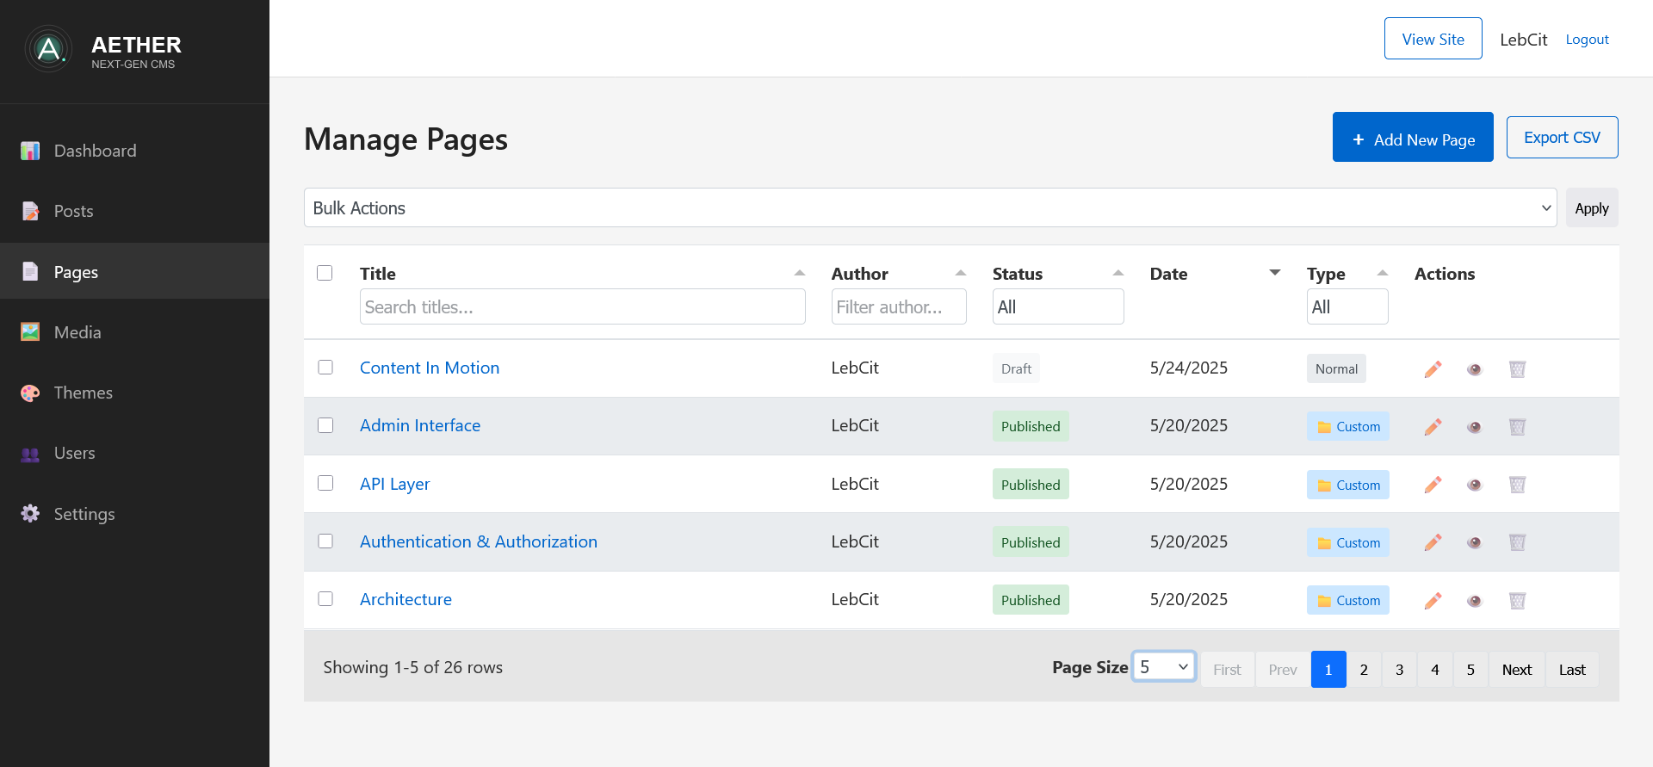Sort by Type using its sort arrow
1653x767 pixels.
coord(1383,273)
